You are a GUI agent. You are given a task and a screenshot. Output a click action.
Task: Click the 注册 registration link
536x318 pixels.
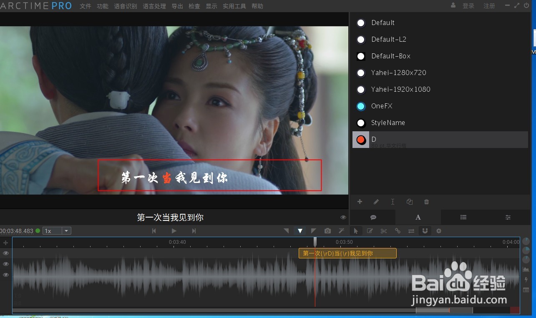click(x=488, y=6)
